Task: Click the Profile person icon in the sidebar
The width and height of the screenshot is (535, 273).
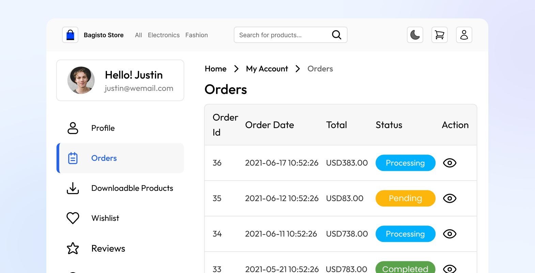Action: (73, 128)
